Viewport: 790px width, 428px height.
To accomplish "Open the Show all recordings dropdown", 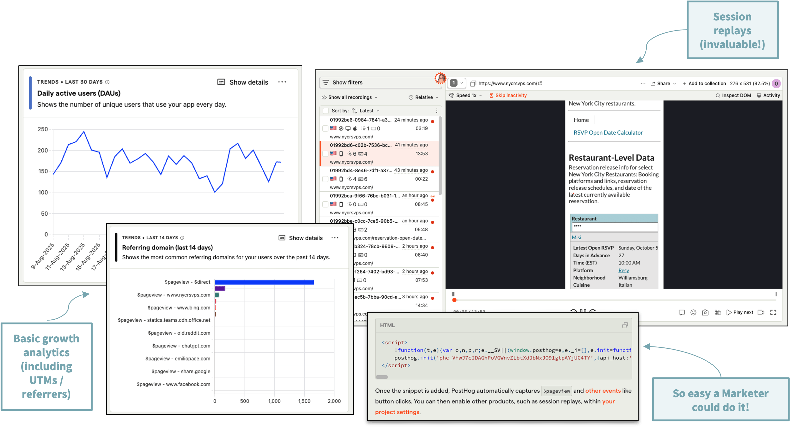I will point(350,97).
